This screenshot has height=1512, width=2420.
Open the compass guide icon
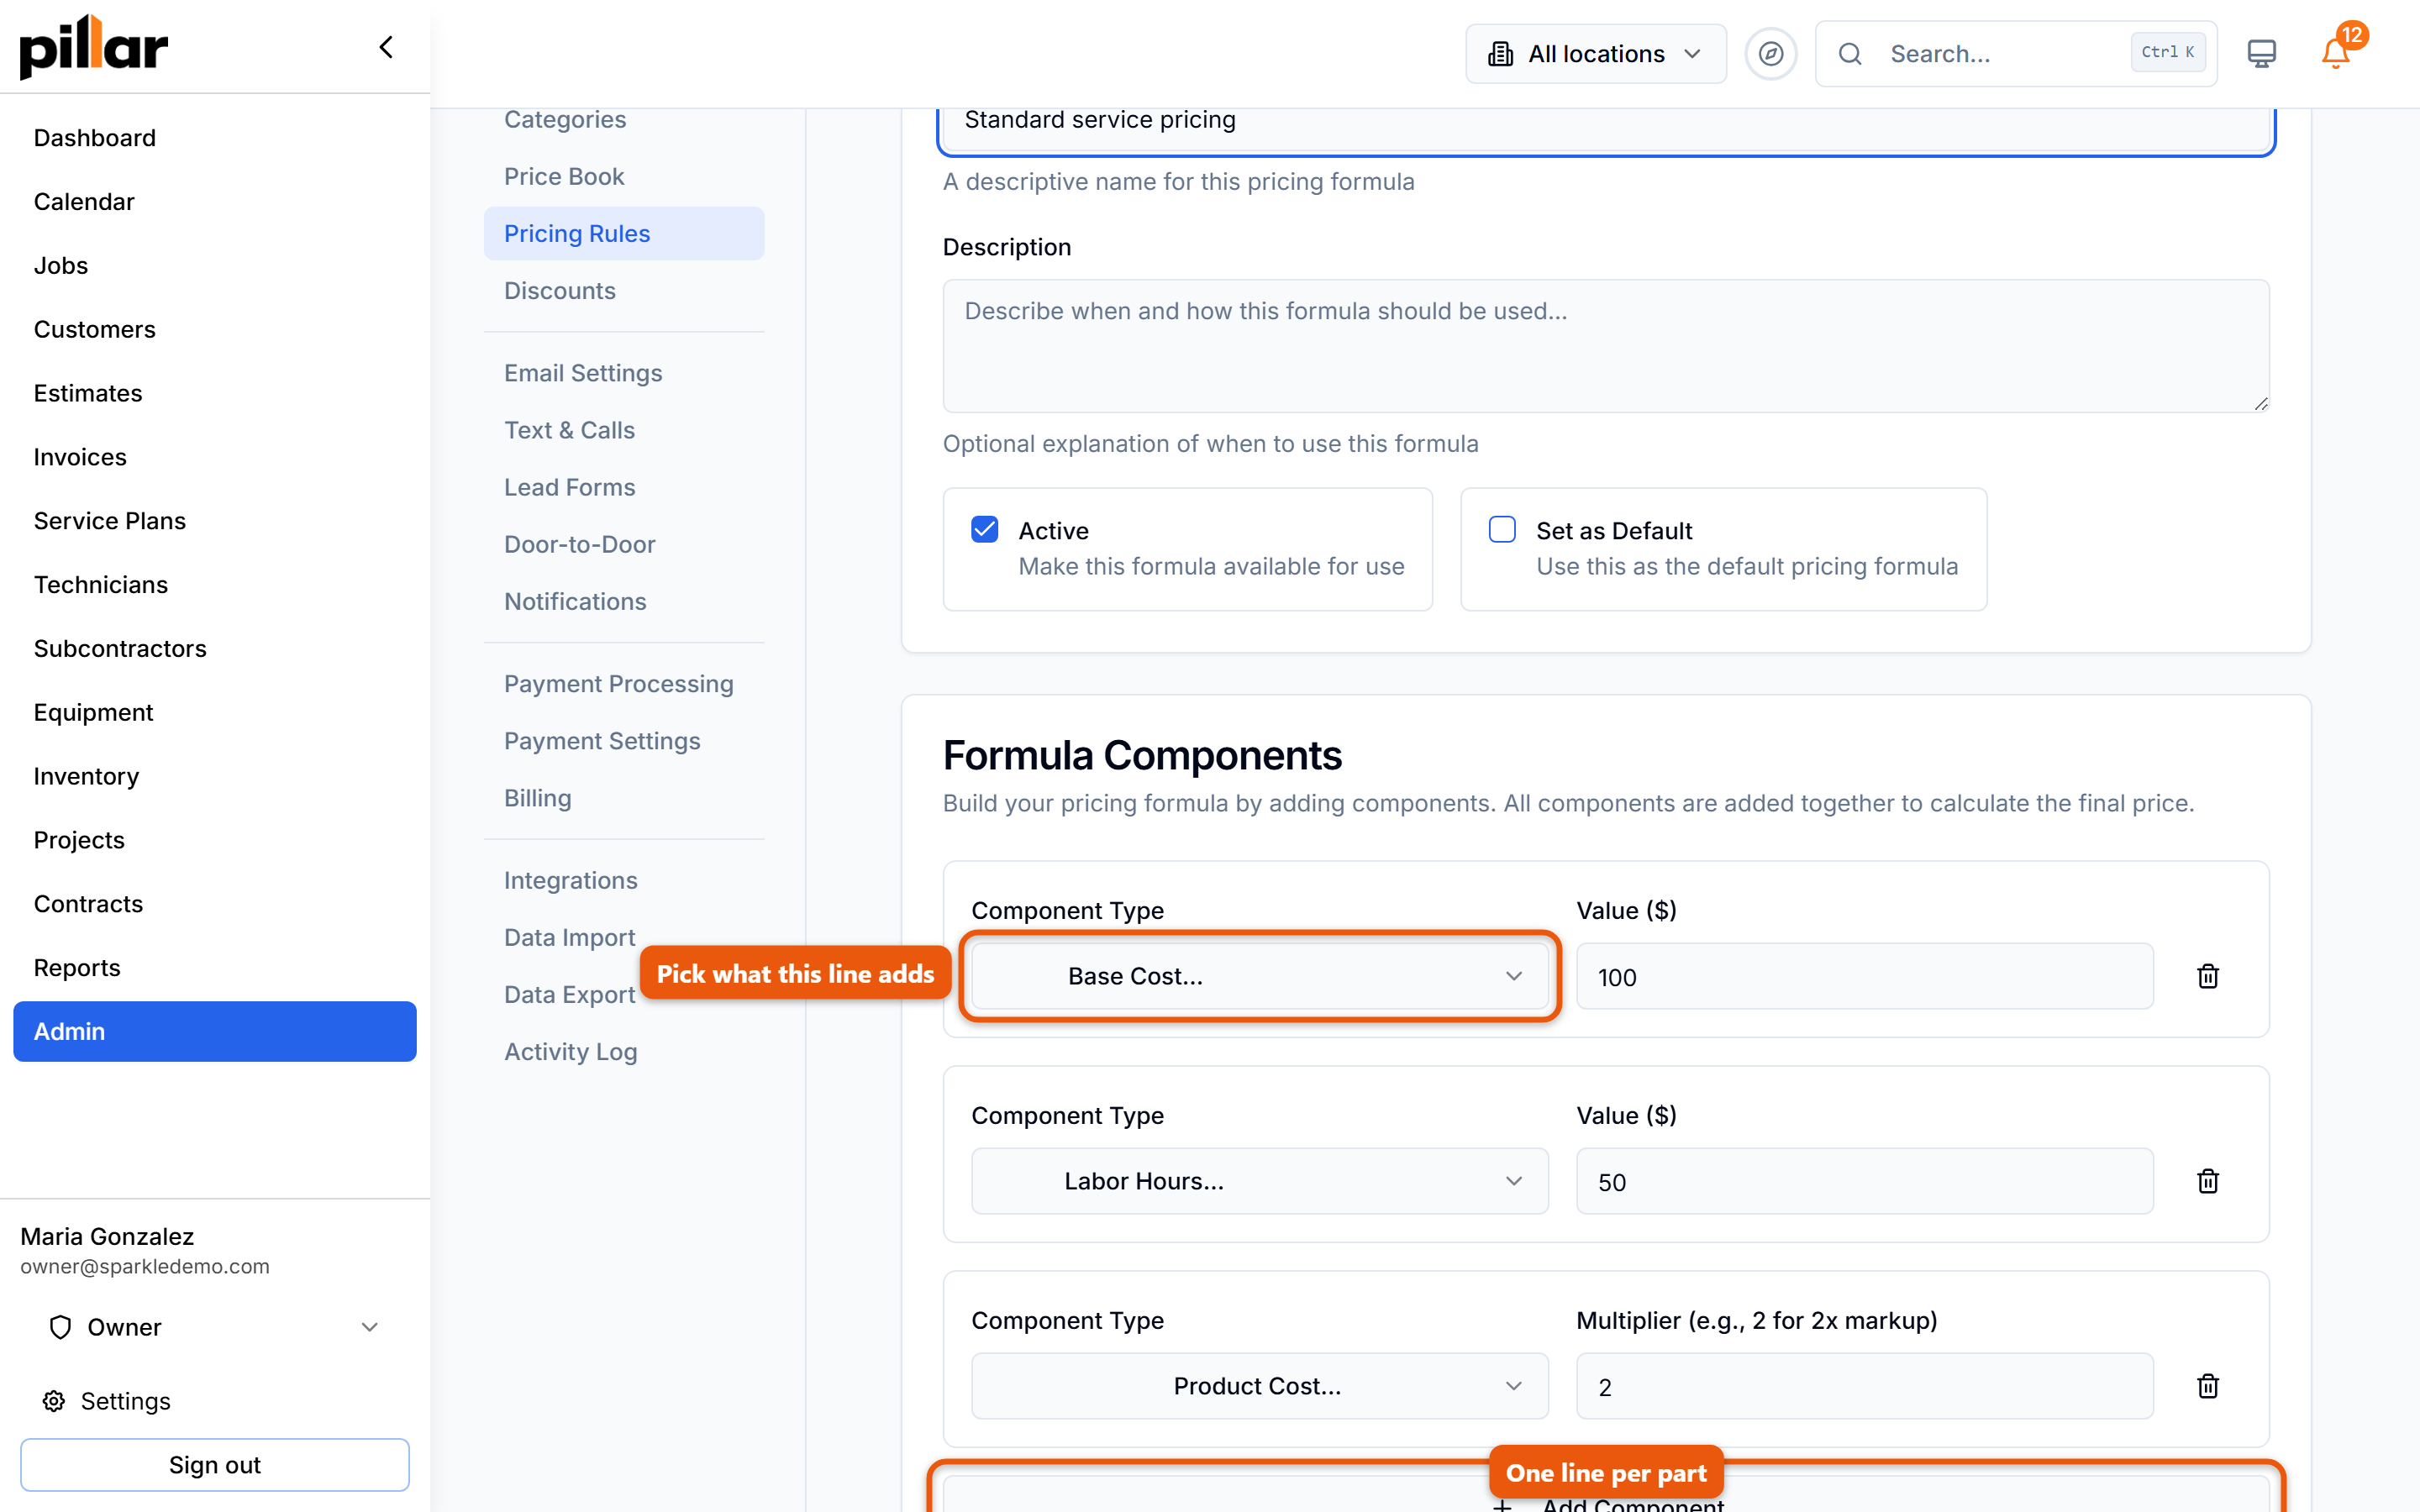click(1771, 54)
